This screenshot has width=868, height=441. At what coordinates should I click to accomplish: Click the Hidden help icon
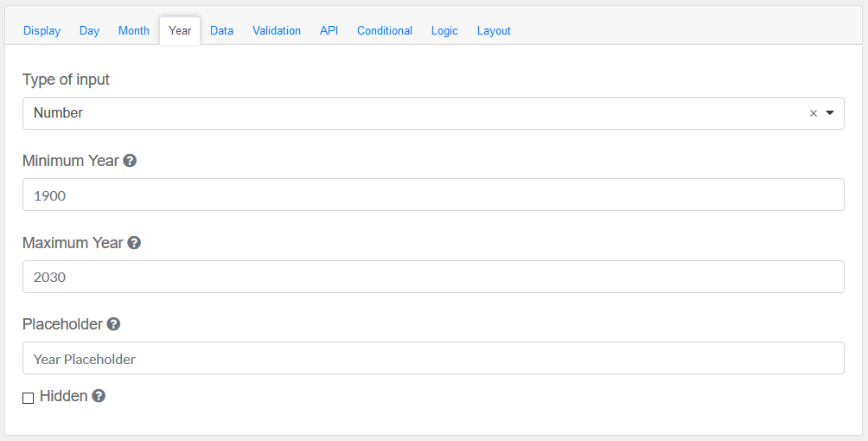[x=99, y=396]
